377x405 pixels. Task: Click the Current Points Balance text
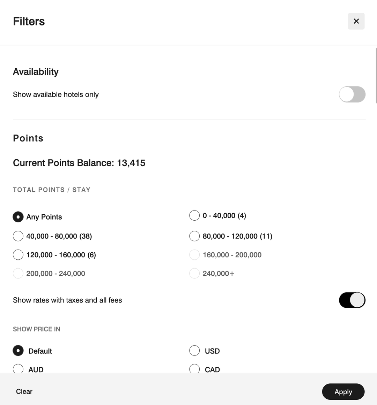click(79, 163)
